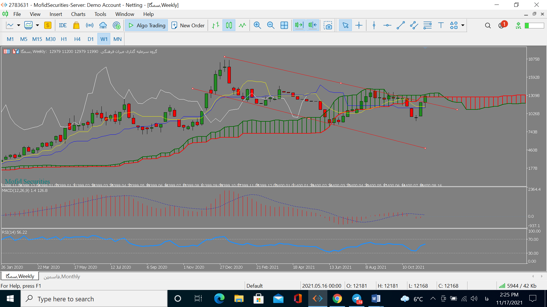Switch to MN monthly timeframe tab

(118, 39)
